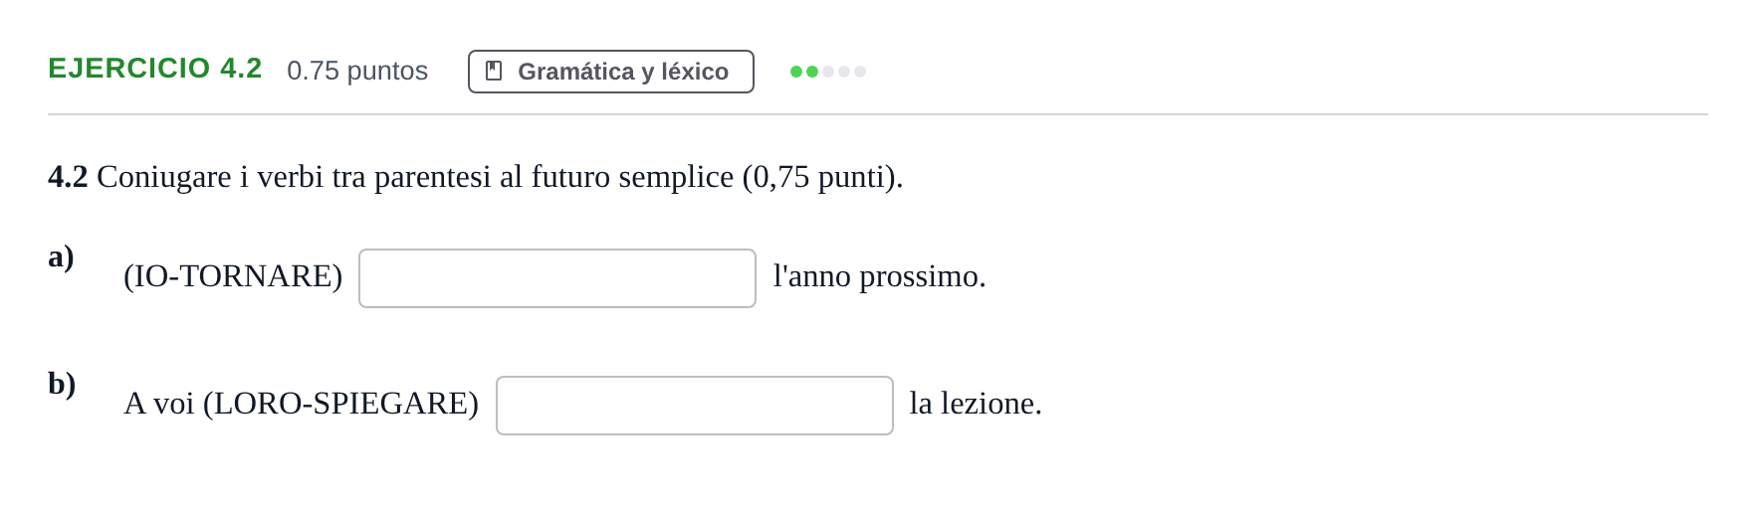Click the a) item label
The image size is (1756, 507).
(x=61, y=256)
